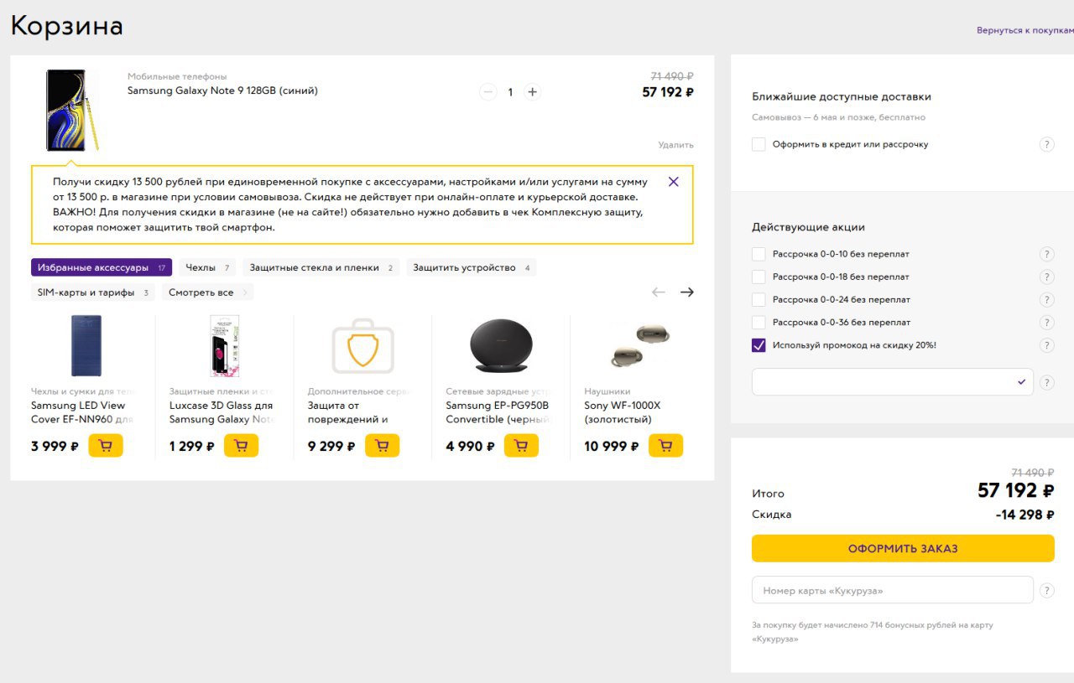Show next accessories with right arrow
The width and height of the screenshot is (1074, 683).
(687, 292)
